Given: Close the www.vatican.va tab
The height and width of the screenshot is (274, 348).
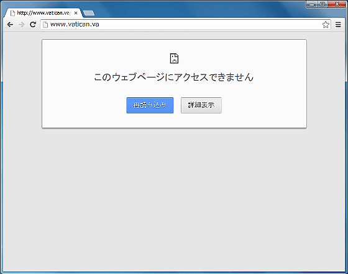Looking at the screenshot, I should [x=76, y=13].
